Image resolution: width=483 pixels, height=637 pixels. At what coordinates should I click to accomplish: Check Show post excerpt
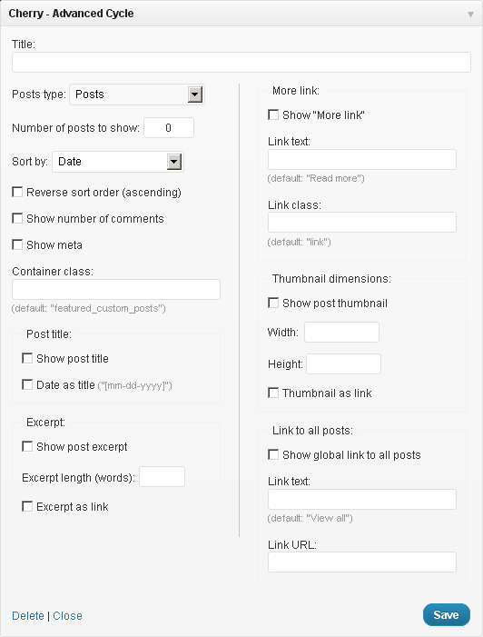click(27, 446)
